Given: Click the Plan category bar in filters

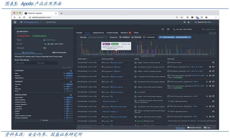Looking at the screenshot, I should (x=69, y=73).
